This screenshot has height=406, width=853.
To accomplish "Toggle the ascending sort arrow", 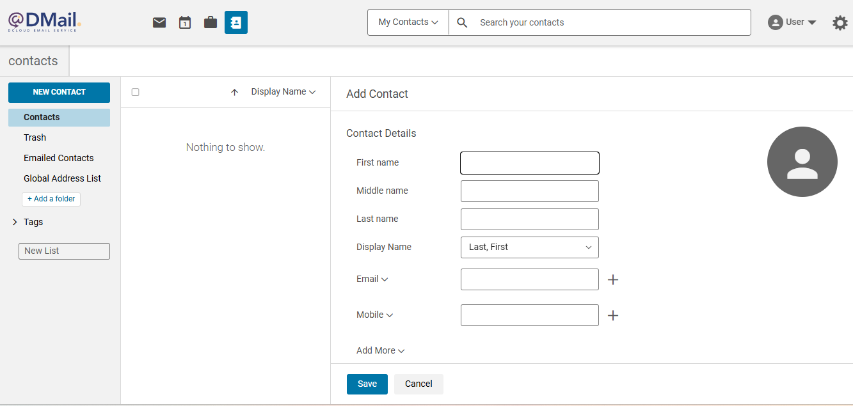I will (x=235, y=92).
